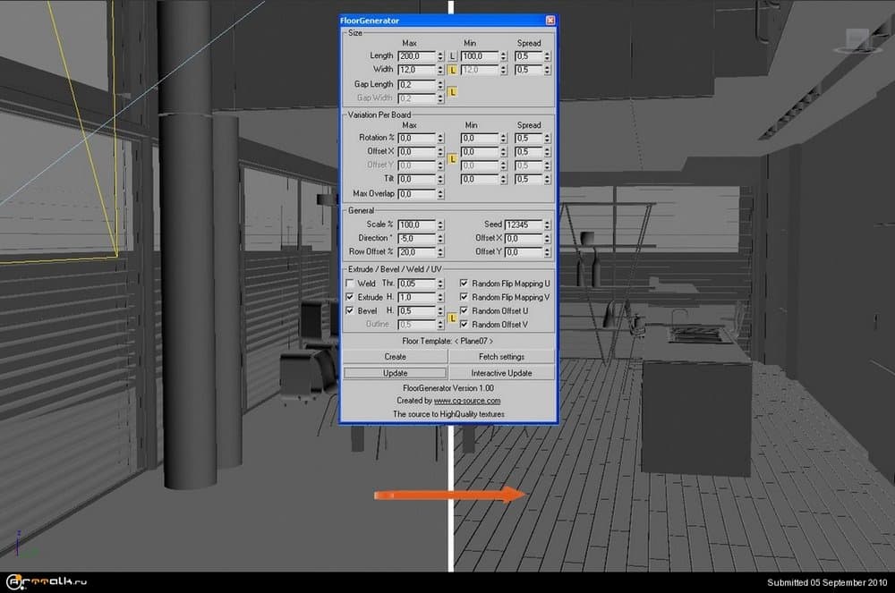Viewport: 895px width, 593px height.
Task: Toggle the Length max/min lock L button
Action: [x=452, y=56]
